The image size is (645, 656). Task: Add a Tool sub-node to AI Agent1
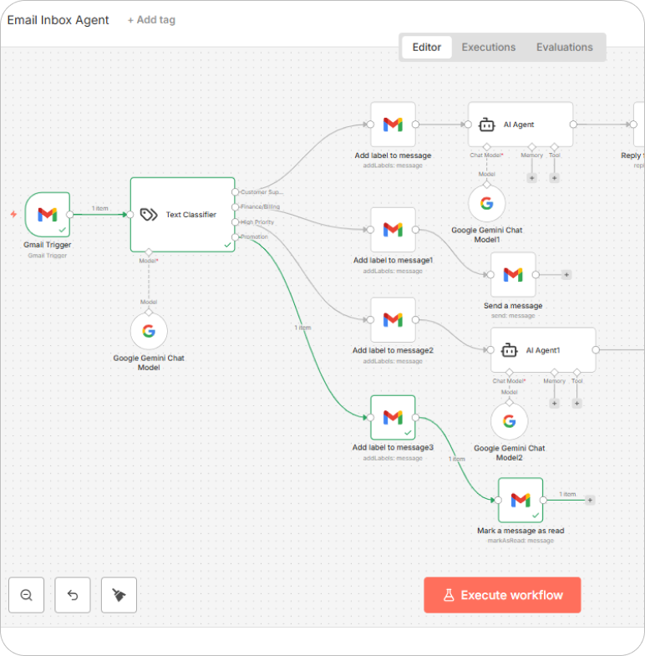[x=576, y=403]
